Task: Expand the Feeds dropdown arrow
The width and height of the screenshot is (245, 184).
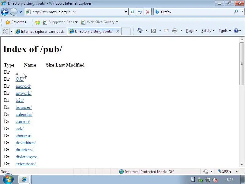Action: point(160,31)
